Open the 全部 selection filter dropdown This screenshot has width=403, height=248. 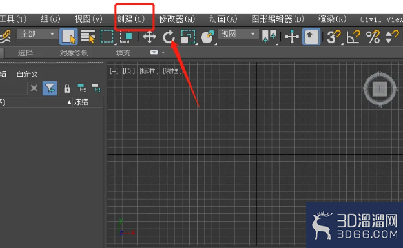tap(37, 34)
